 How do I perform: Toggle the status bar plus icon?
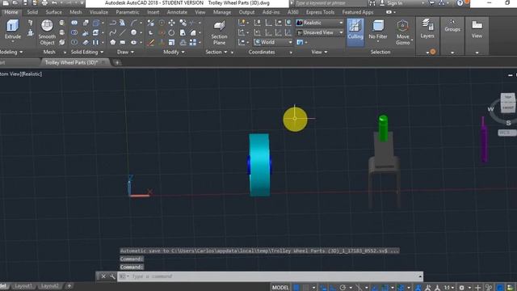(477, 288)
